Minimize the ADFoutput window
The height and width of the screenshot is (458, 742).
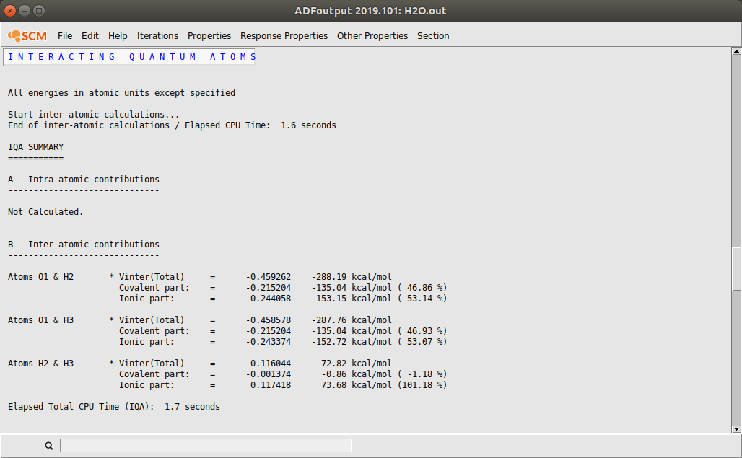pyautogui.click(x=25, y=10)
